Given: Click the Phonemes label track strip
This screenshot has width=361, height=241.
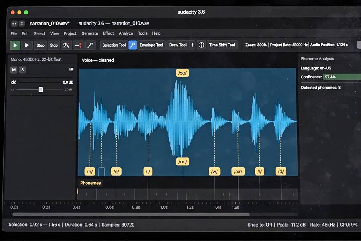Looking at the screenshot, I should pos(188,194).
